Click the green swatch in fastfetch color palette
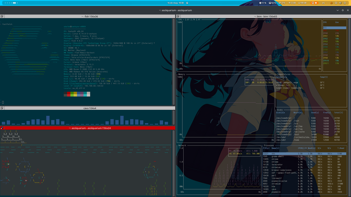351x197 pixels. click(72, 94)
